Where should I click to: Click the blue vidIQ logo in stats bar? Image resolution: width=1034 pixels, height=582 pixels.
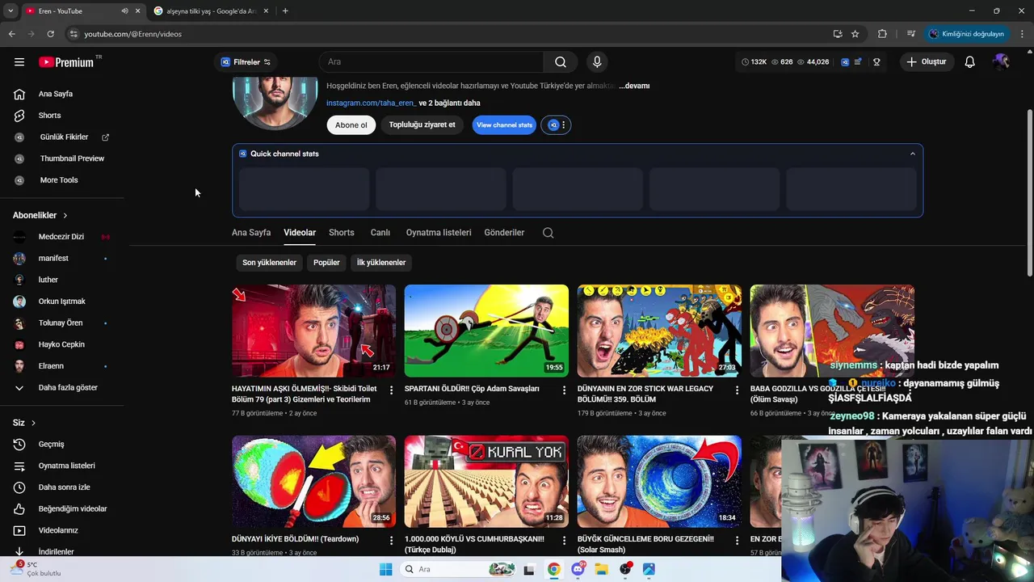point(845,62)
